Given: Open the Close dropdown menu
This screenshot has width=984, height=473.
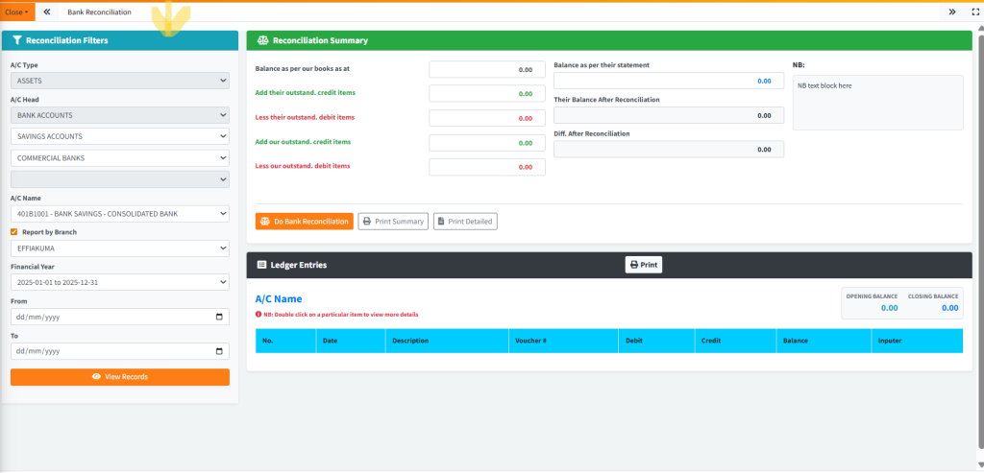Looking at the screenshot, I should click(17, 12).
